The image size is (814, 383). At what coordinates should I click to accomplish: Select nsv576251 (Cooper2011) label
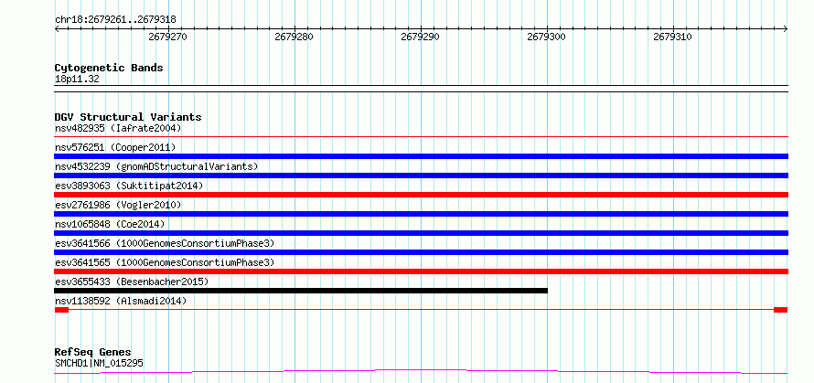click(x=115, y=147)
